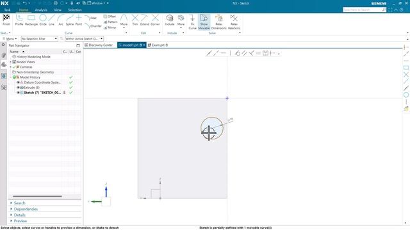The image size is (410, 230).
Task: Collapse the Model History node
Action: [11, 77]
